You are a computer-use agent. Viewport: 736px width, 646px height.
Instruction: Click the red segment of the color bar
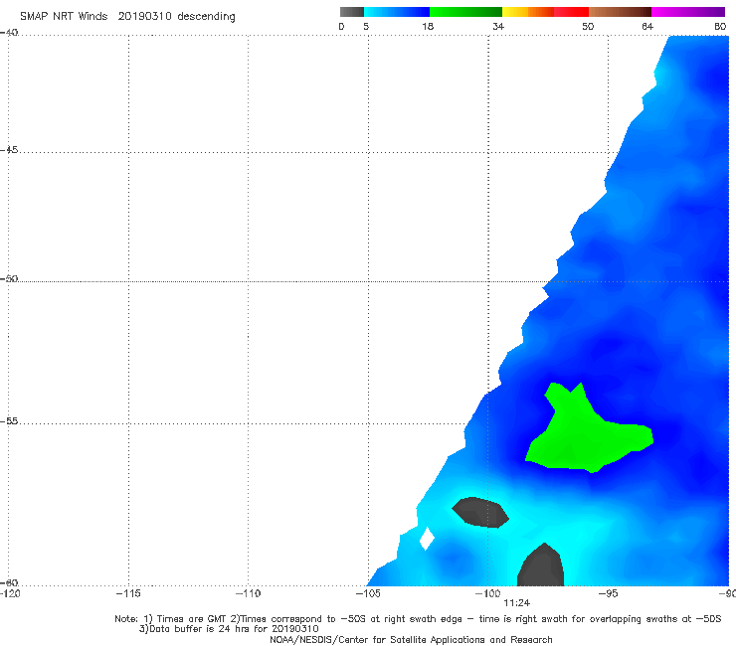click(571, 12)
